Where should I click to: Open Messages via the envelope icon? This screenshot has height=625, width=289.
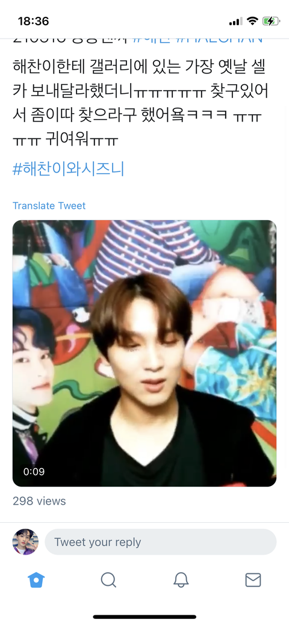coord(253,580)
